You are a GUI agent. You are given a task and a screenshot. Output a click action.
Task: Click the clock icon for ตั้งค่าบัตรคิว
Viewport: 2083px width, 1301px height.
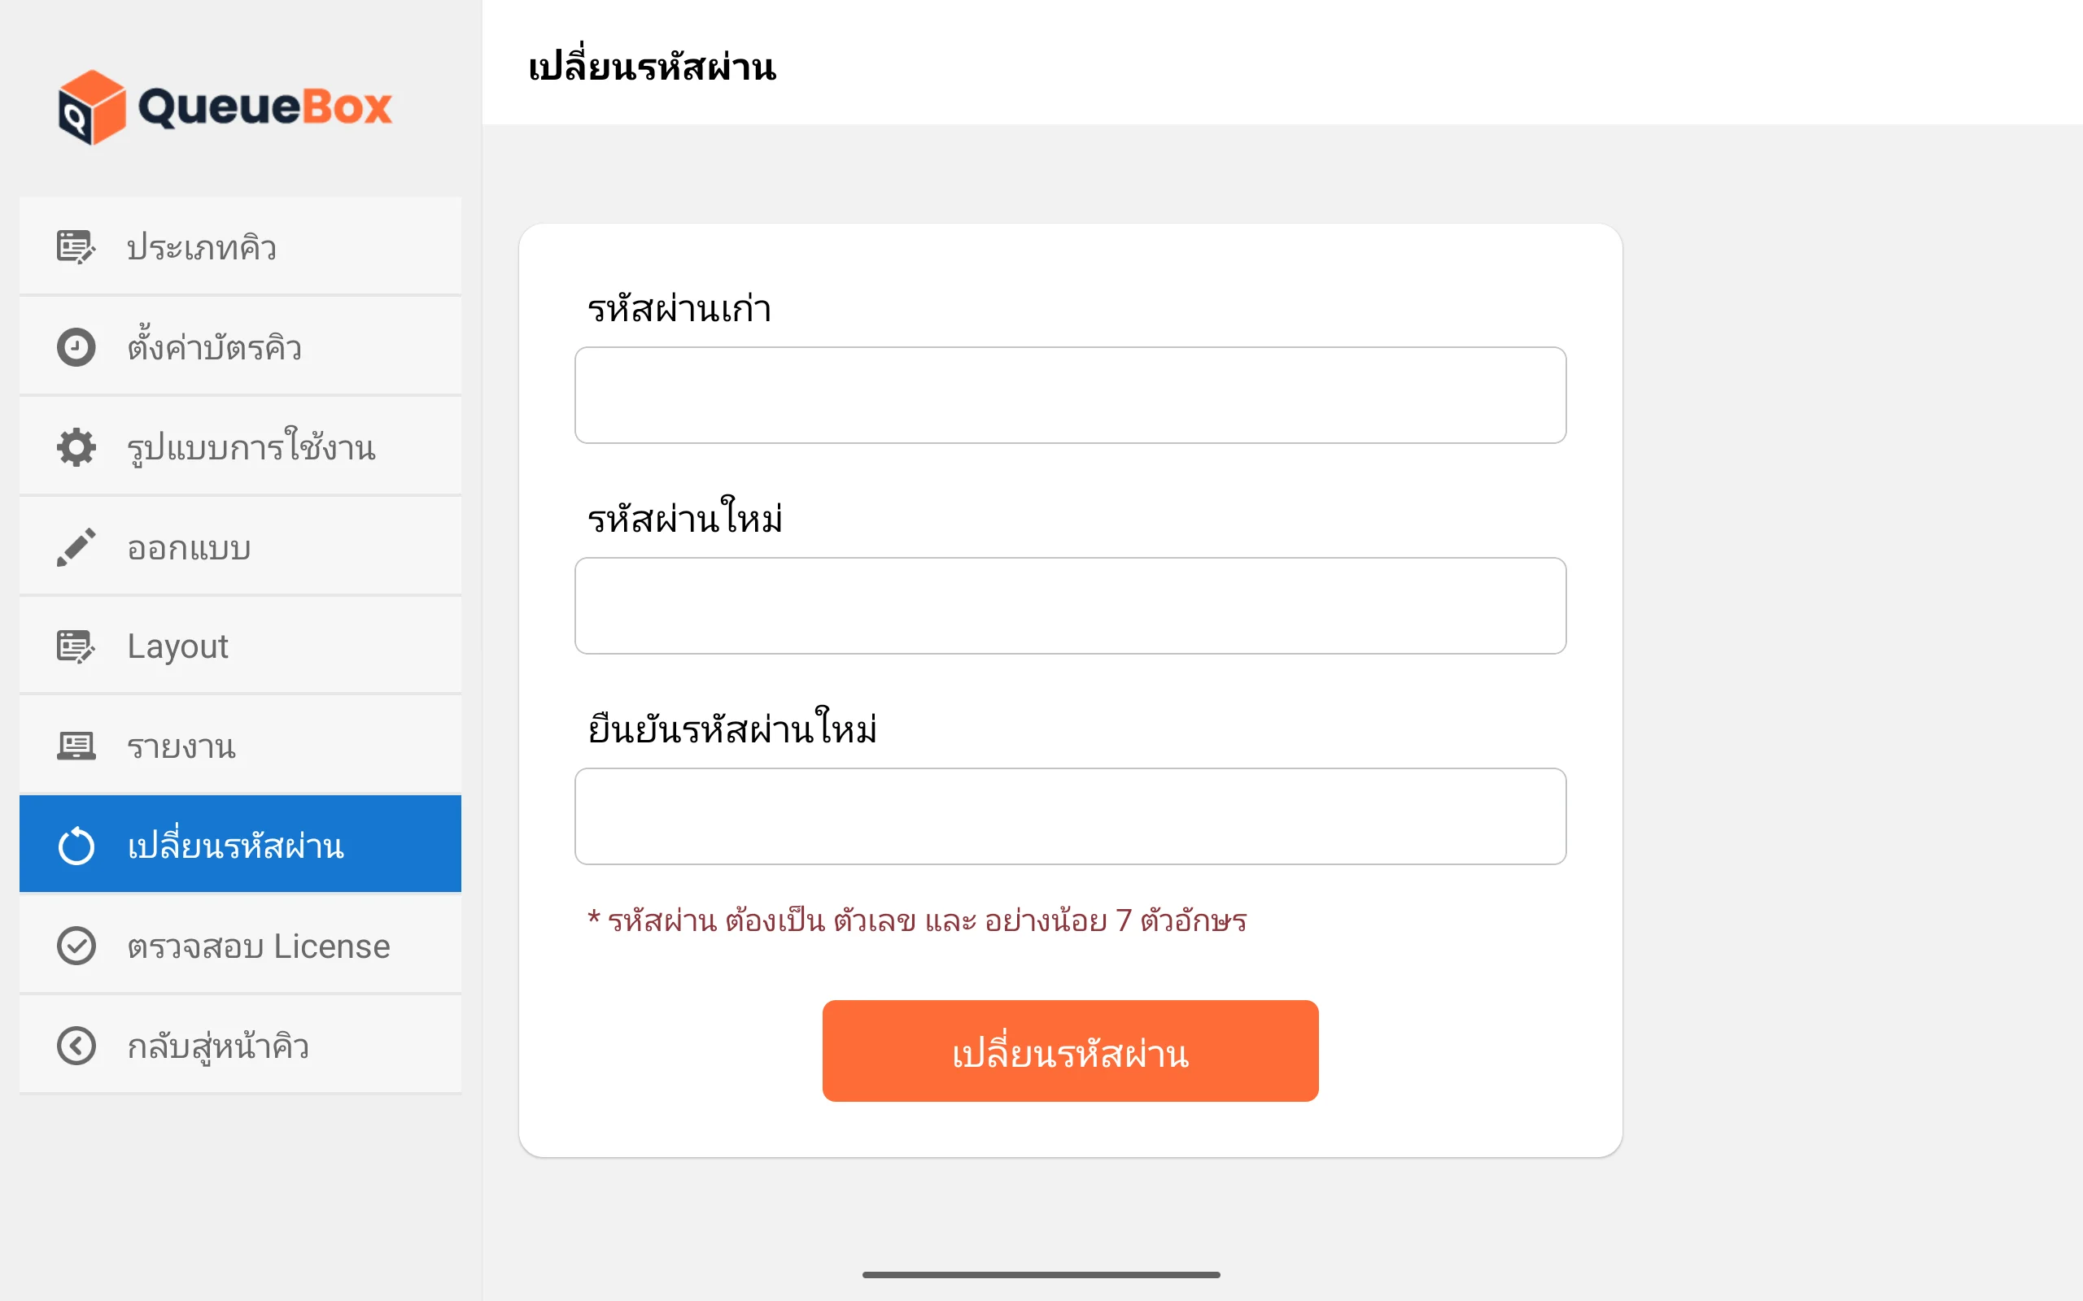click(76, 346)
